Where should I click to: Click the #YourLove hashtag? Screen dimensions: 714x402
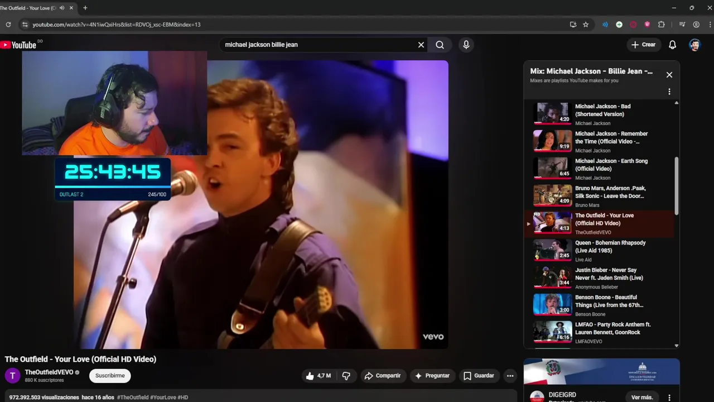[x=163, y=398]
